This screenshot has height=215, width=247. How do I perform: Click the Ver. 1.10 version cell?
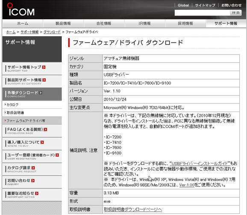[x=171, y=91]
